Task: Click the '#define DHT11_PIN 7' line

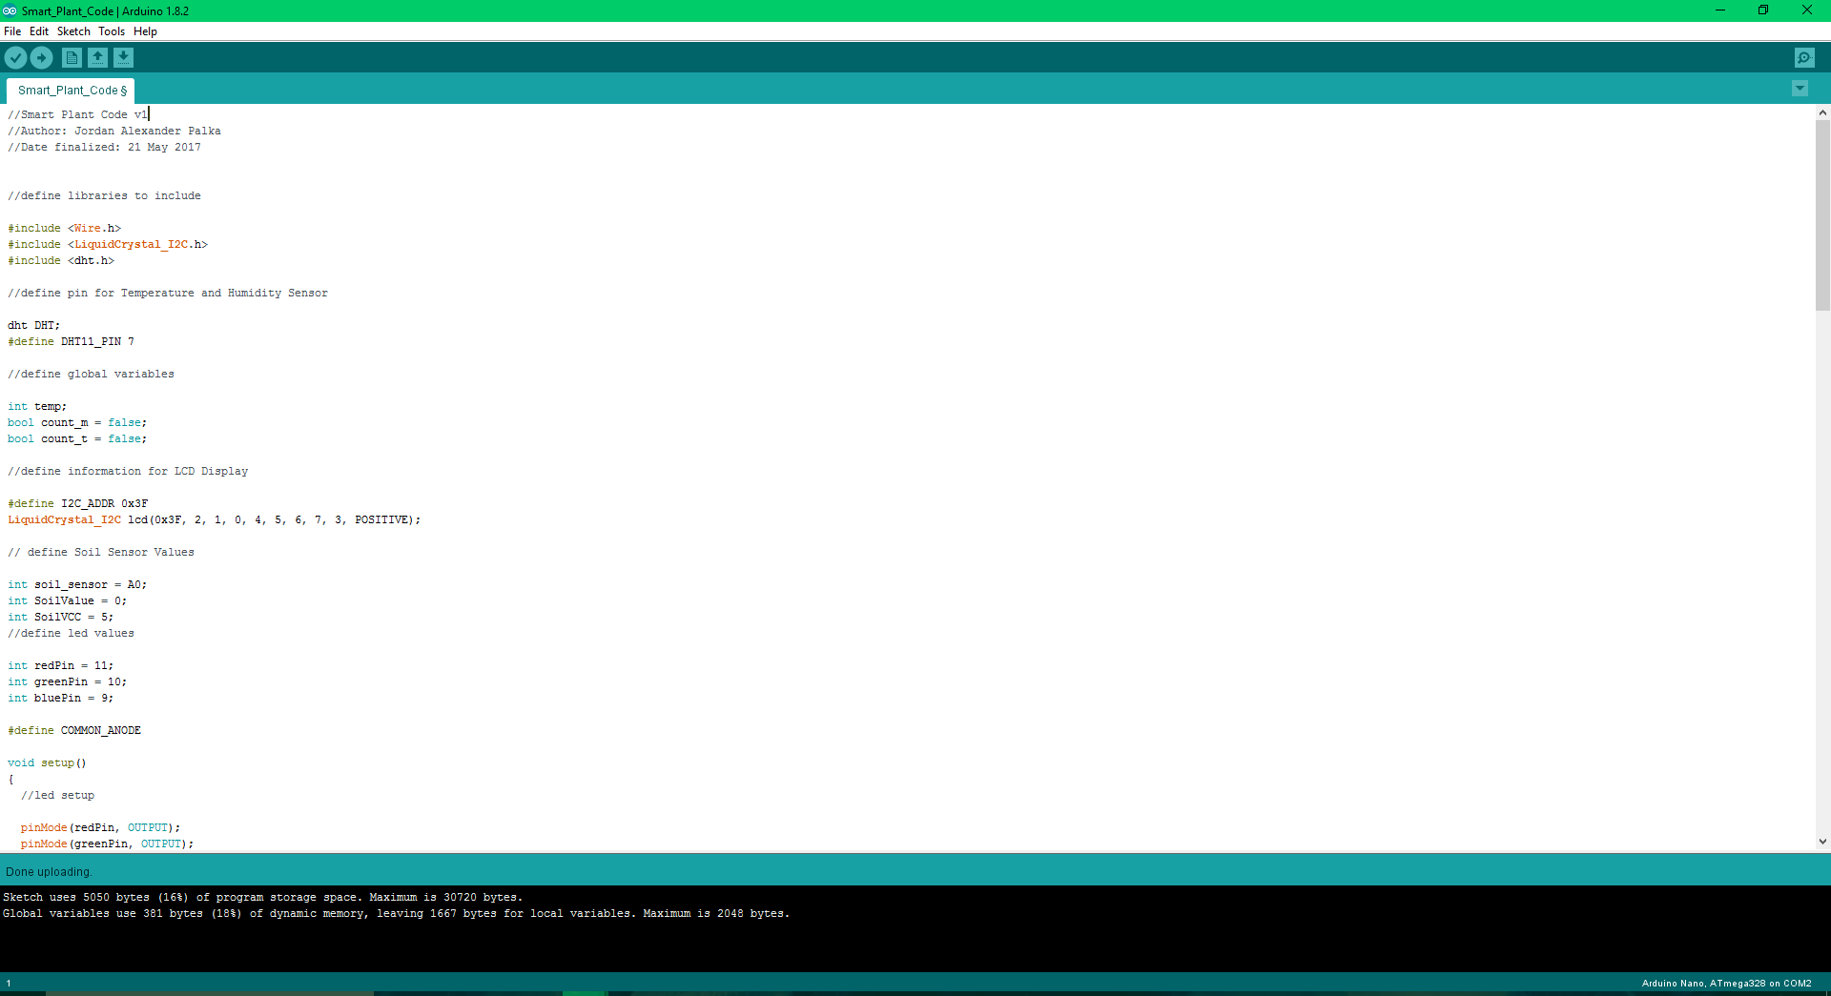Action: pos(71,341)
